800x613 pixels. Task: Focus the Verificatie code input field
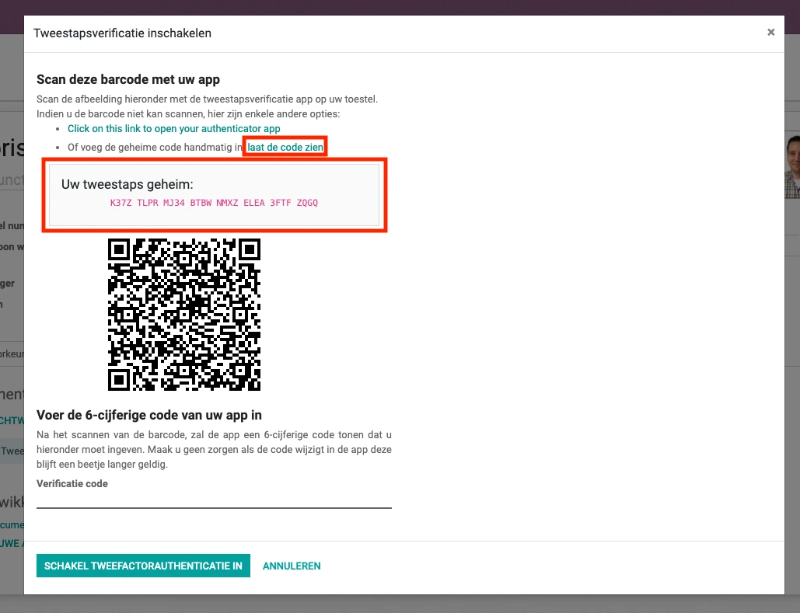click(x=214, y=500)
